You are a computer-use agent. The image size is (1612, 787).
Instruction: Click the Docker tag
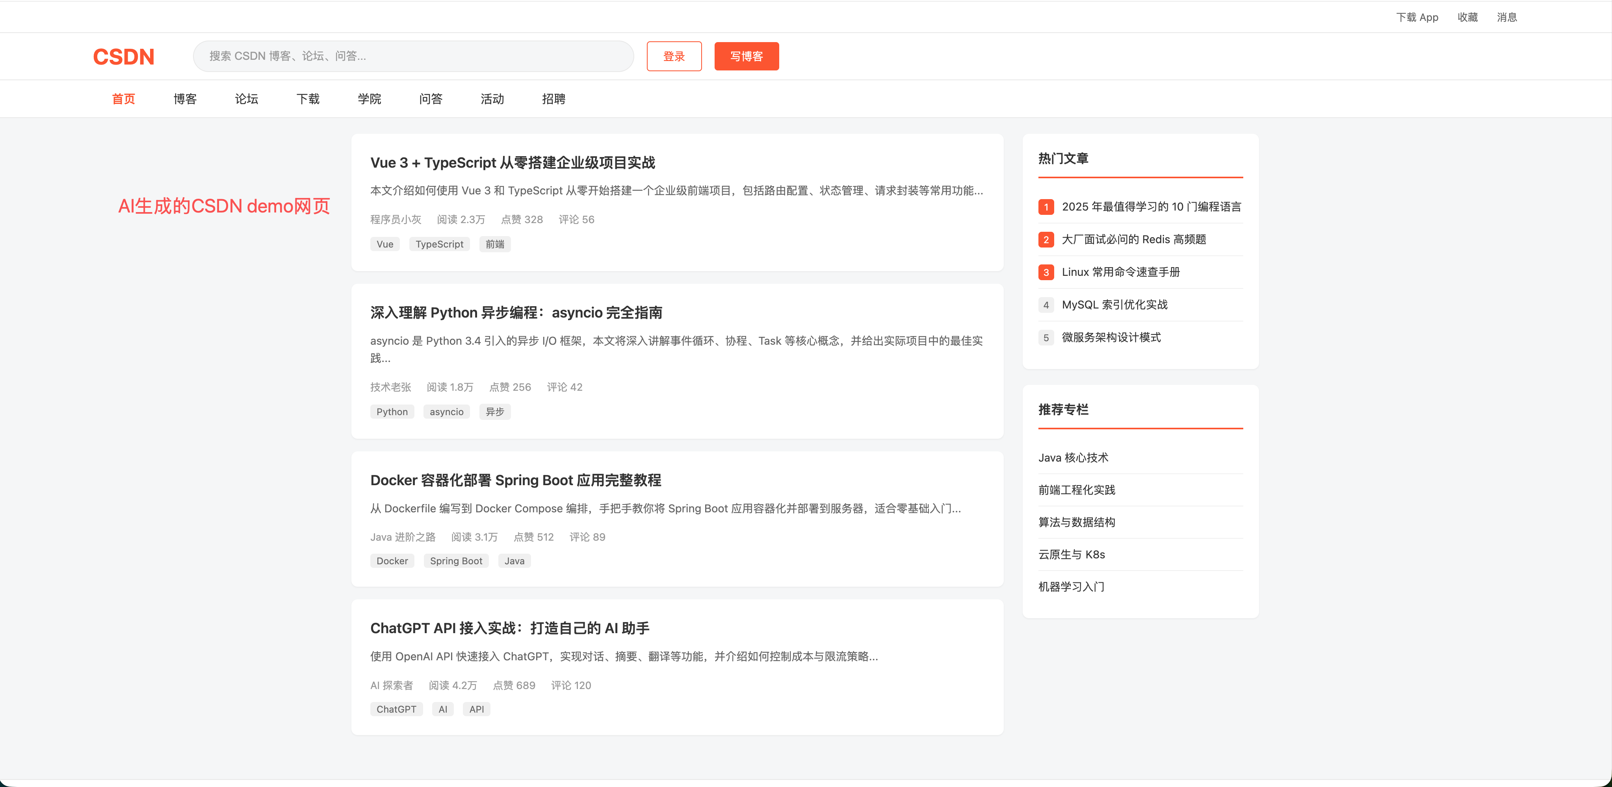(392, 562)
